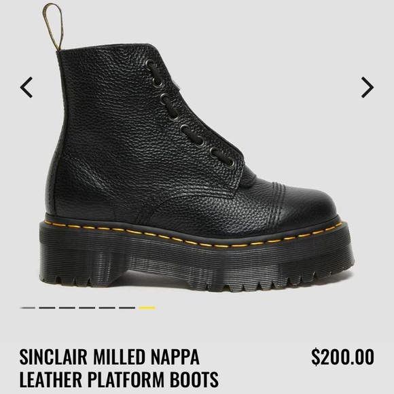Advance to next product image with right arrow

pos(368,87)
